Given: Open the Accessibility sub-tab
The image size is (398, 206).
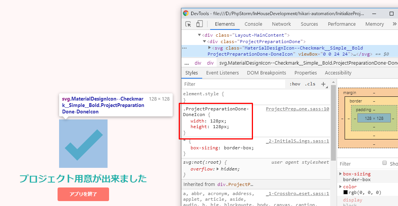Looking at the screenshot, I should [x=338, y=73].
